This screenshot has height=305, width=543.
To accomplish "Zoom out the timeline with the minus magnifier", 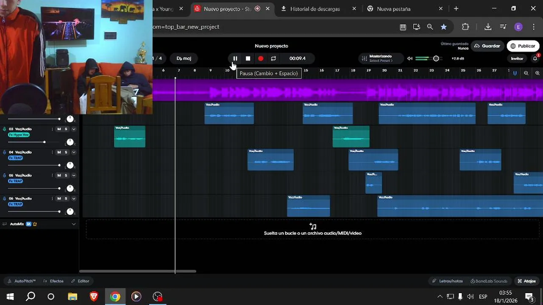I will (x=526, y=73).
